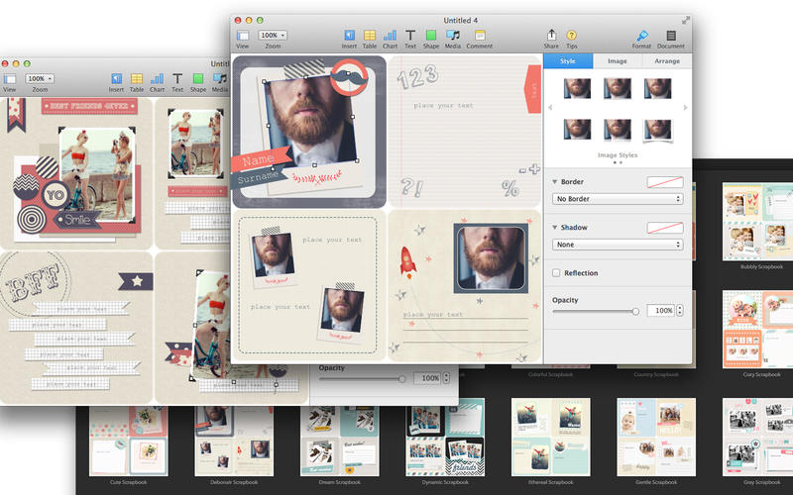793x495 pixels.
Task: Apply the top-left image style thumbnail
Action: 577,88
